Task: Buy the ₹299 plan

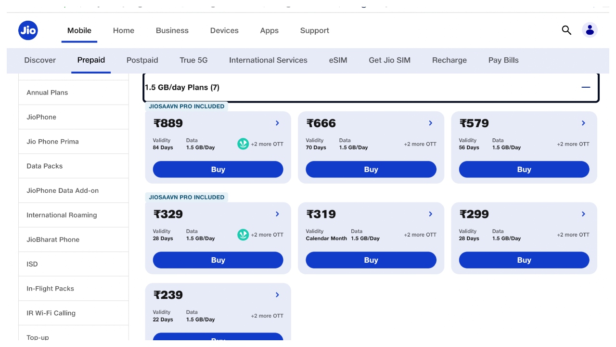Action: 524,260
